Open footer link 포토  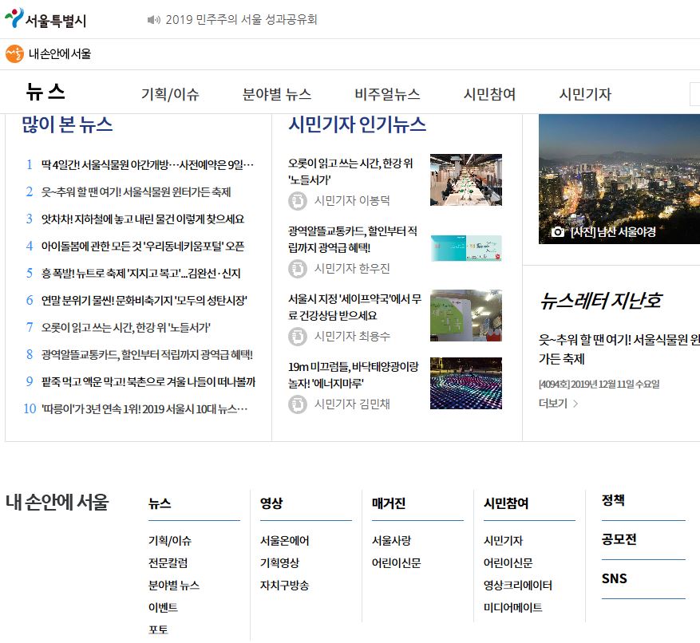pyautogui.click(x=158, y=630)
